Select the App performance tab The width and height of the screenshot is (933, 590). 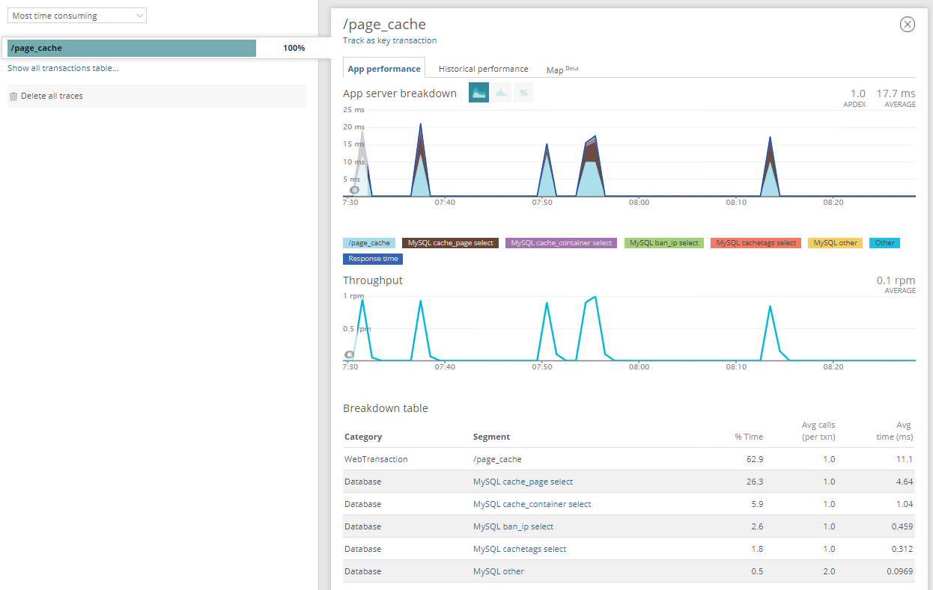coord(384,69)
